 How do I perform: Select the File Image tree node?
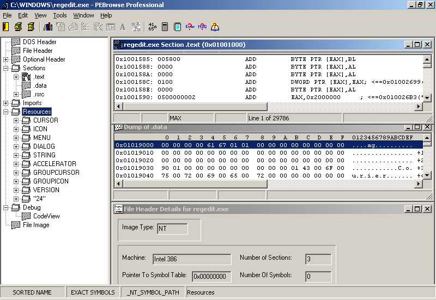pos(36,225)
